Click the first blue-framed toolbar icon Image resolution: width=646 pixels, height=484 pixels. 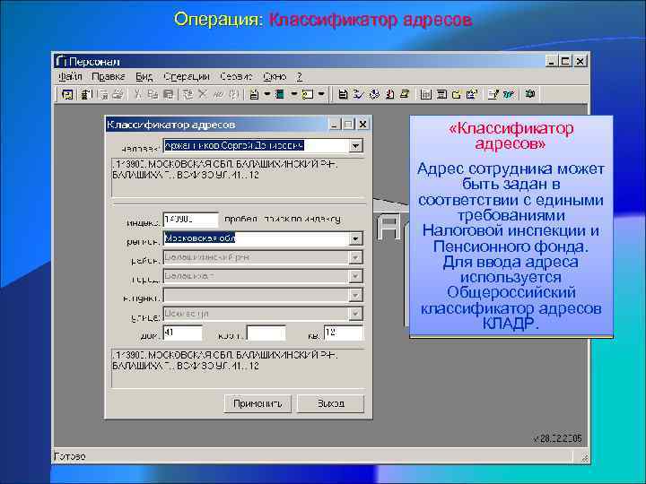pyautogui.click(x=67, y=94)
